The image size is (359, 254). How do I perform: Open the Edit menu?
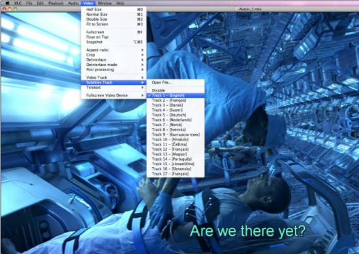[40, 3]
